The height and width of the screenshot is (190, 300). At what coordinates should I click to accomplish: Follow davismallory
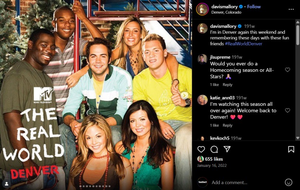click(254, 7)
